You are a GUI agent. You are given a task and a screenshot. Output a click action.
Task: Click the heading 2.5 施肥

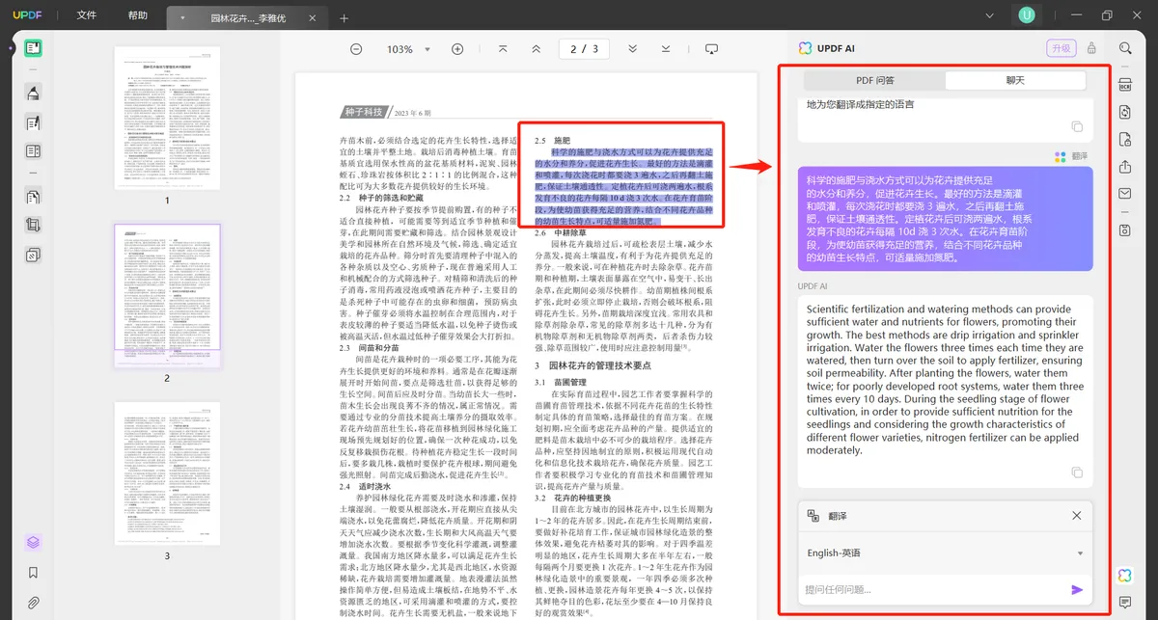pyautogui.click(x=552, y=141)
